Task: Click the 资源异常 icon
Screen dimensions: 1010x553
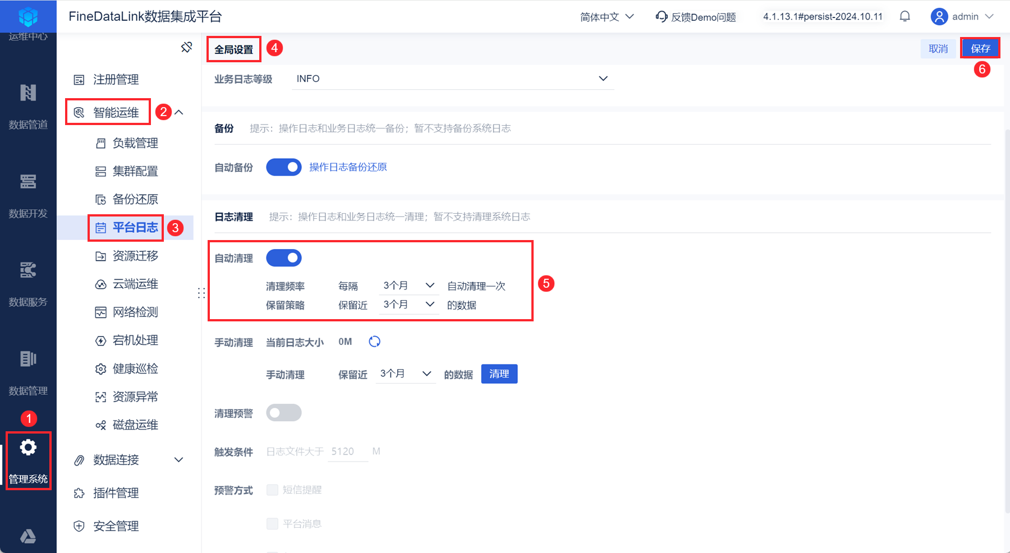Action: click(100, 397)
